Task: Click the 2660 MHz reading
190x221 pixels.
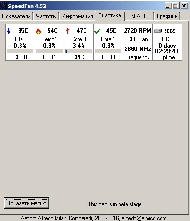Action: click(x=138, y=49)
